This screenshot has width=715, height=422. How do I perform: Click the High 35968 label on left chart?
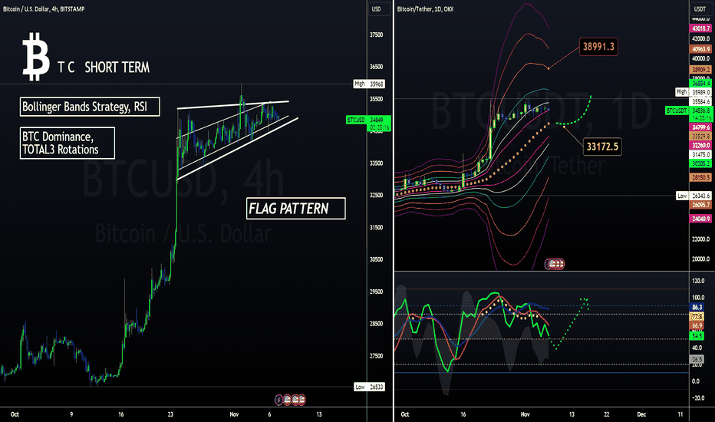(x=369, y=84)
